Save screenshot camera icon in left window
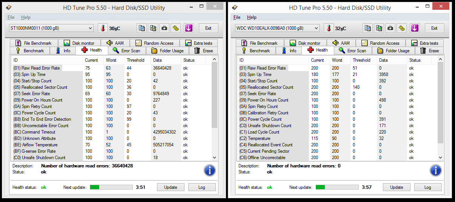This screenshot has height=202, width=455. point(164,28)
